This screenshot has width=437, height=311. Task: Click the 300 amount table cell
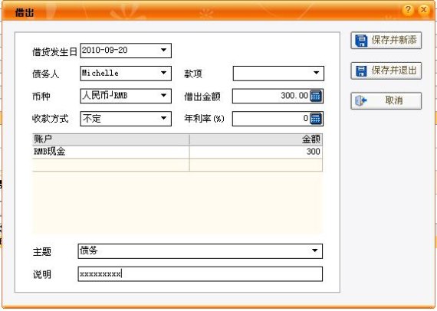click(x=256, y=152)
